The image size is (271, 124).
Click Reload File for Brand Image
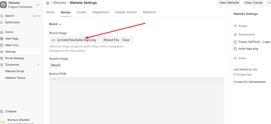click(111, 40)
